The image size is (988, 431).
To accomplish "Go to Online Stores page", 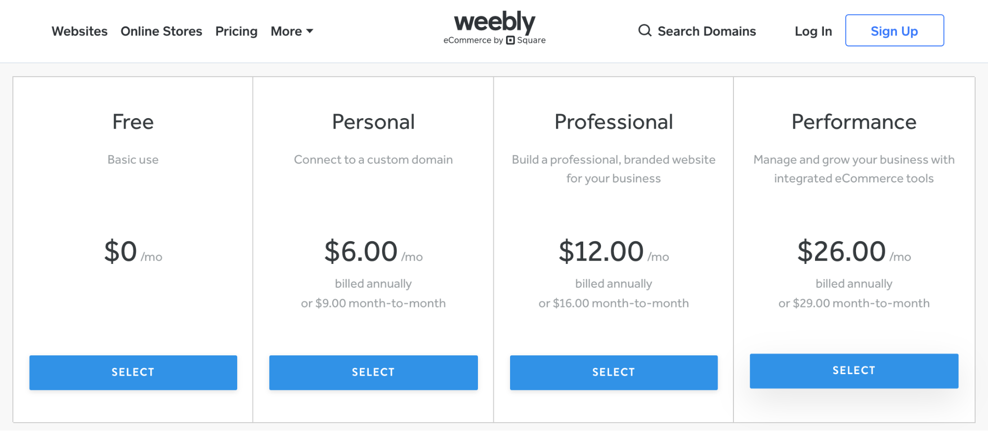I will coord(161,31).
